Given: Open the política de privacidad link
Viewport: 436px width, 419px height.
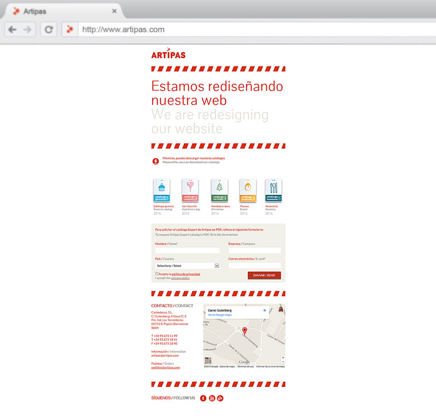Looking at the screenshot, I should (x=186, y=274).
